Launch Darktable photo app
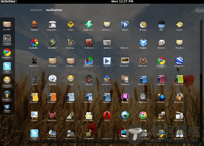Viewport: 204px width, 146px height. click(34, 44)
